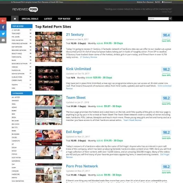Click the site logo in the header
This screenshot has width=183, height=183.
point(25,9)
